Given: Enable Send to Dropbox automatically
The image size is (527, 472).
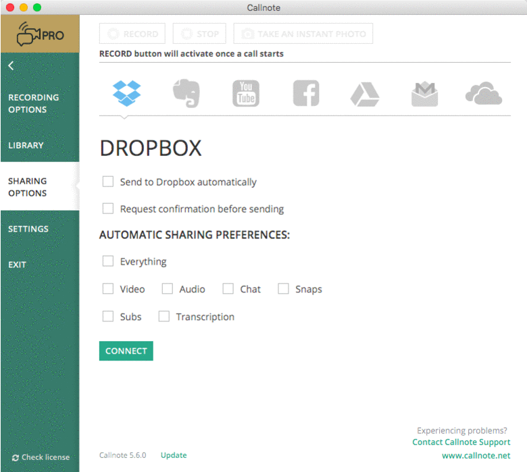Looking at the screenshot, I should 108,182.
